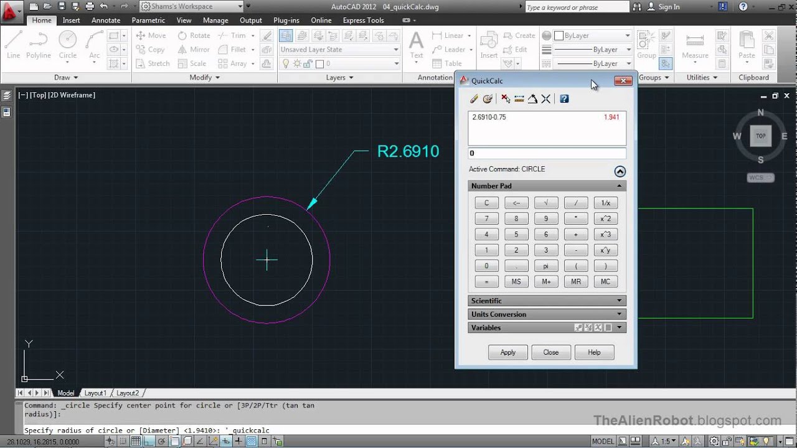Click the QuickCalc Clear History icon
The height and width of the screenshot is (448, 797).
[x=488, y=99]
